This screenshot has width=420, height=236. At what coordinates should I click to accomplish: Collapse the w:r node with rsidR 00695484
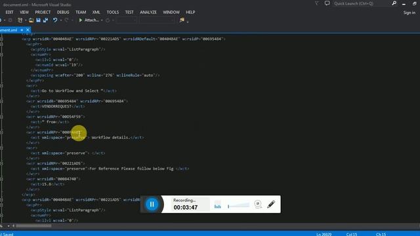point(1,101)
